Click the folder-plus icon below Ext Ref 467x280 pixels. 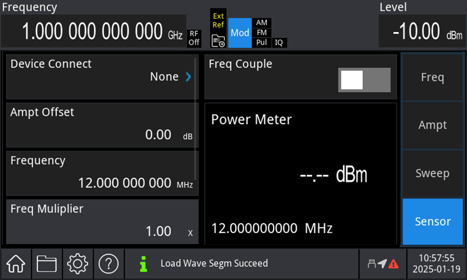point(218,41)
